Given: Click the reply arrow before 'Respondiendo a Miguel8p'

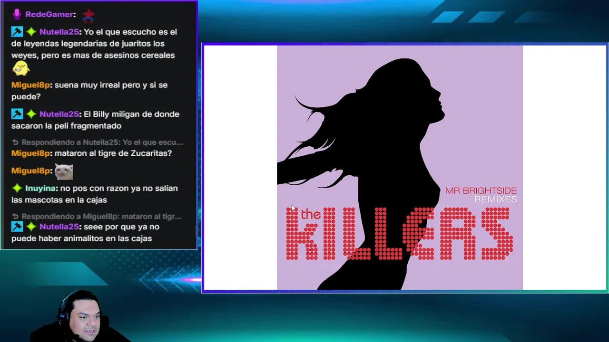Looking at the screenshot, I should pos(15,216).
